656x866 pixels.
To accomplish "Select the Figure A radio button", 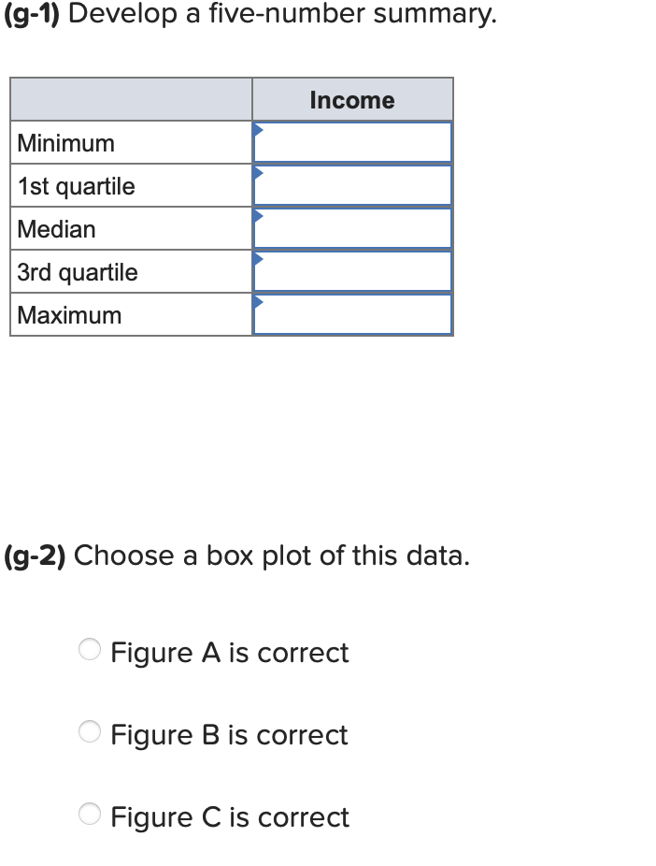I will point(90,650).
